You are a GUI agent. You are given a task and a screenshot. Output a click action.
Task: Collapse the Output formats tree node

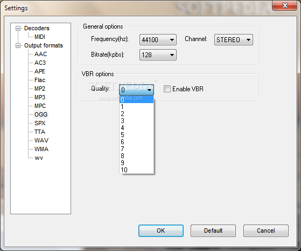click(18, 46)
